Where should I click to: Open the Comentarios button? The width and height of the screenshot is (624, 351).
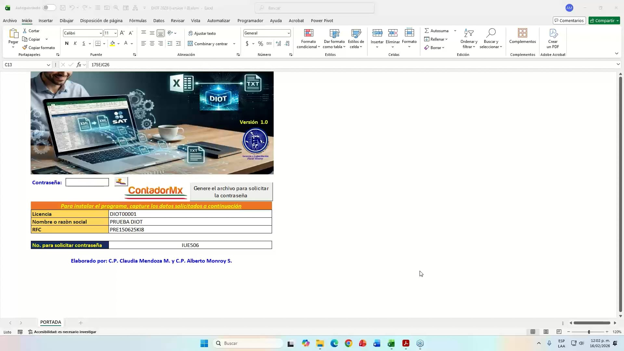coord(569,20)
